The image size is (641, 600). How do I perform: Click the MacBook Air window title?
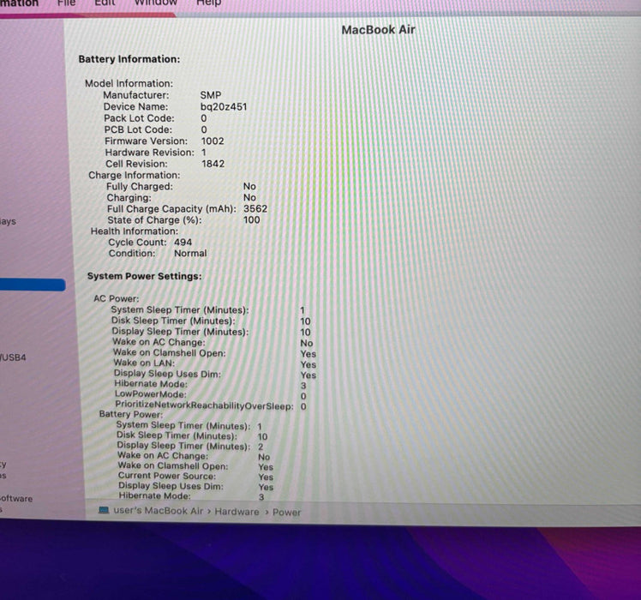pos(378,30)
